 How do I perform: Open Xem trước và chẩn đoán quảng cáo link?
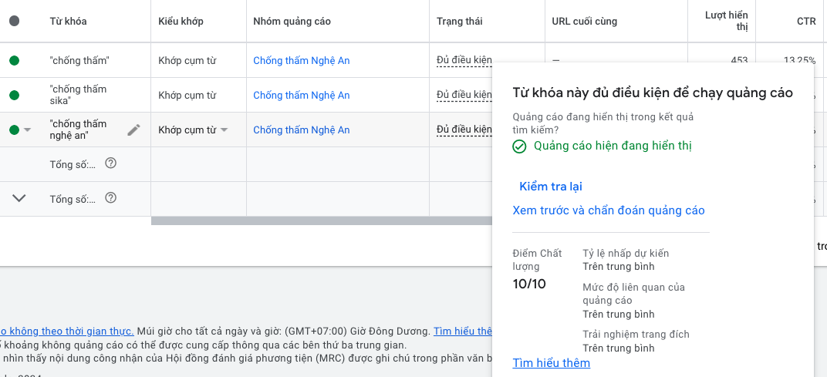[x=609, y=210]
